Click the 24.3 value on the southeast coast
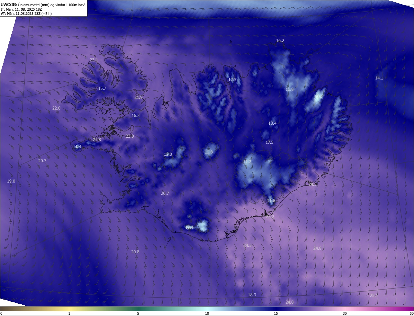Screen dimensions: 414x316 click(312, 184)
